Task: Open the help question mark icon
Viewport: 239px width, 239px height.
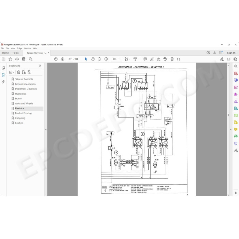Action: pos(208,53)
